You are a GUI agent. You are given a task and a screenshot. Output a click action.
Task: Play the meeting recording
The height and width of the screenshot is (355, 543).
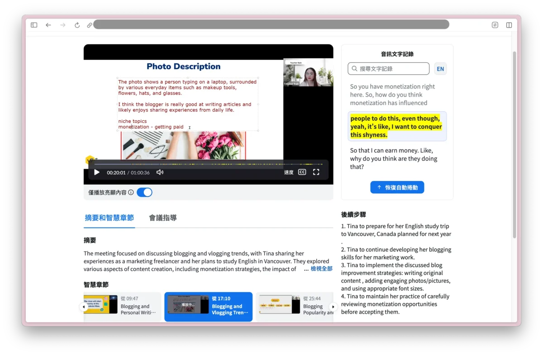[97, 172]
